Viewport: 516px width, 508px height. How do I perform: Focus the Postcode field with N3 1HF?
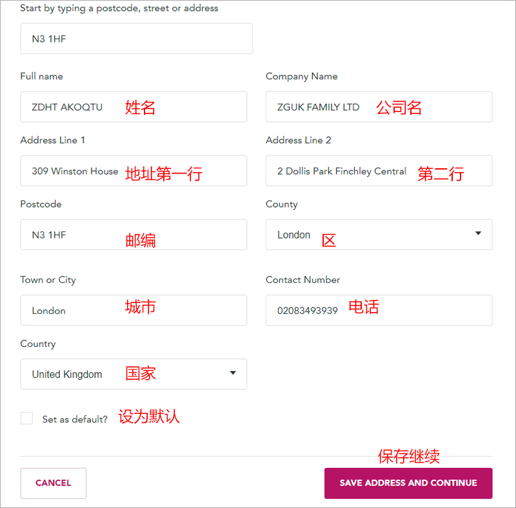point(134,235)
